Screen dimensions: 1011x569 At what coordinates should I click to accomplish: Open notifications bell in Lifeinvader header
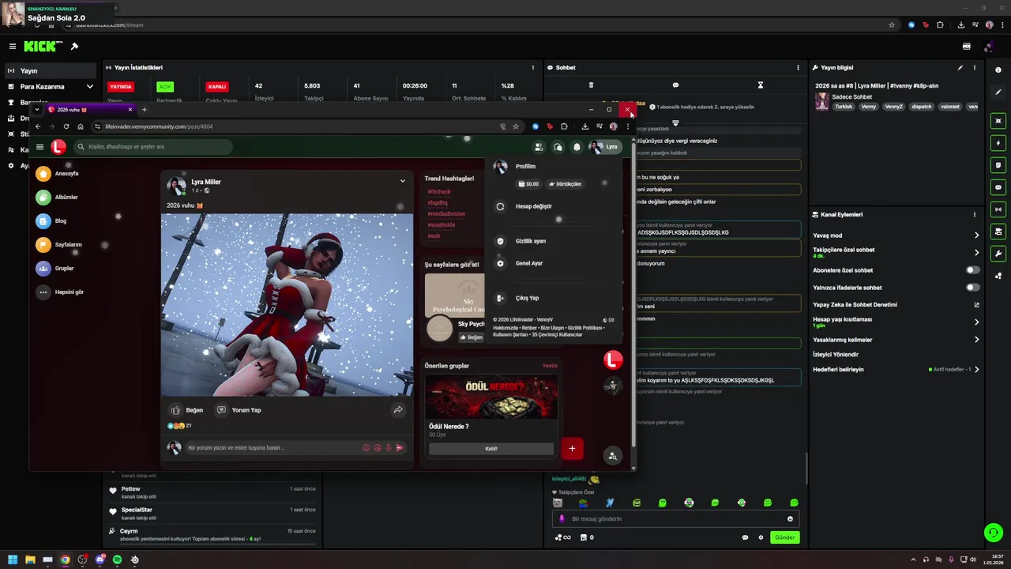coord(577,147)
